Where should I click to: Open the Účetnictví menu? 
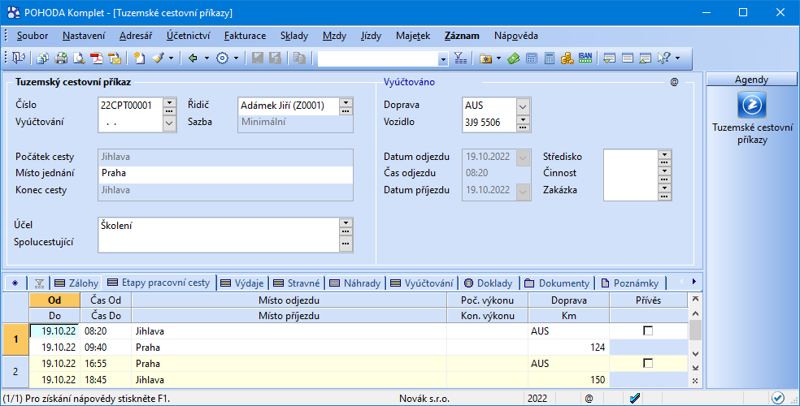[x=188, y=36]
